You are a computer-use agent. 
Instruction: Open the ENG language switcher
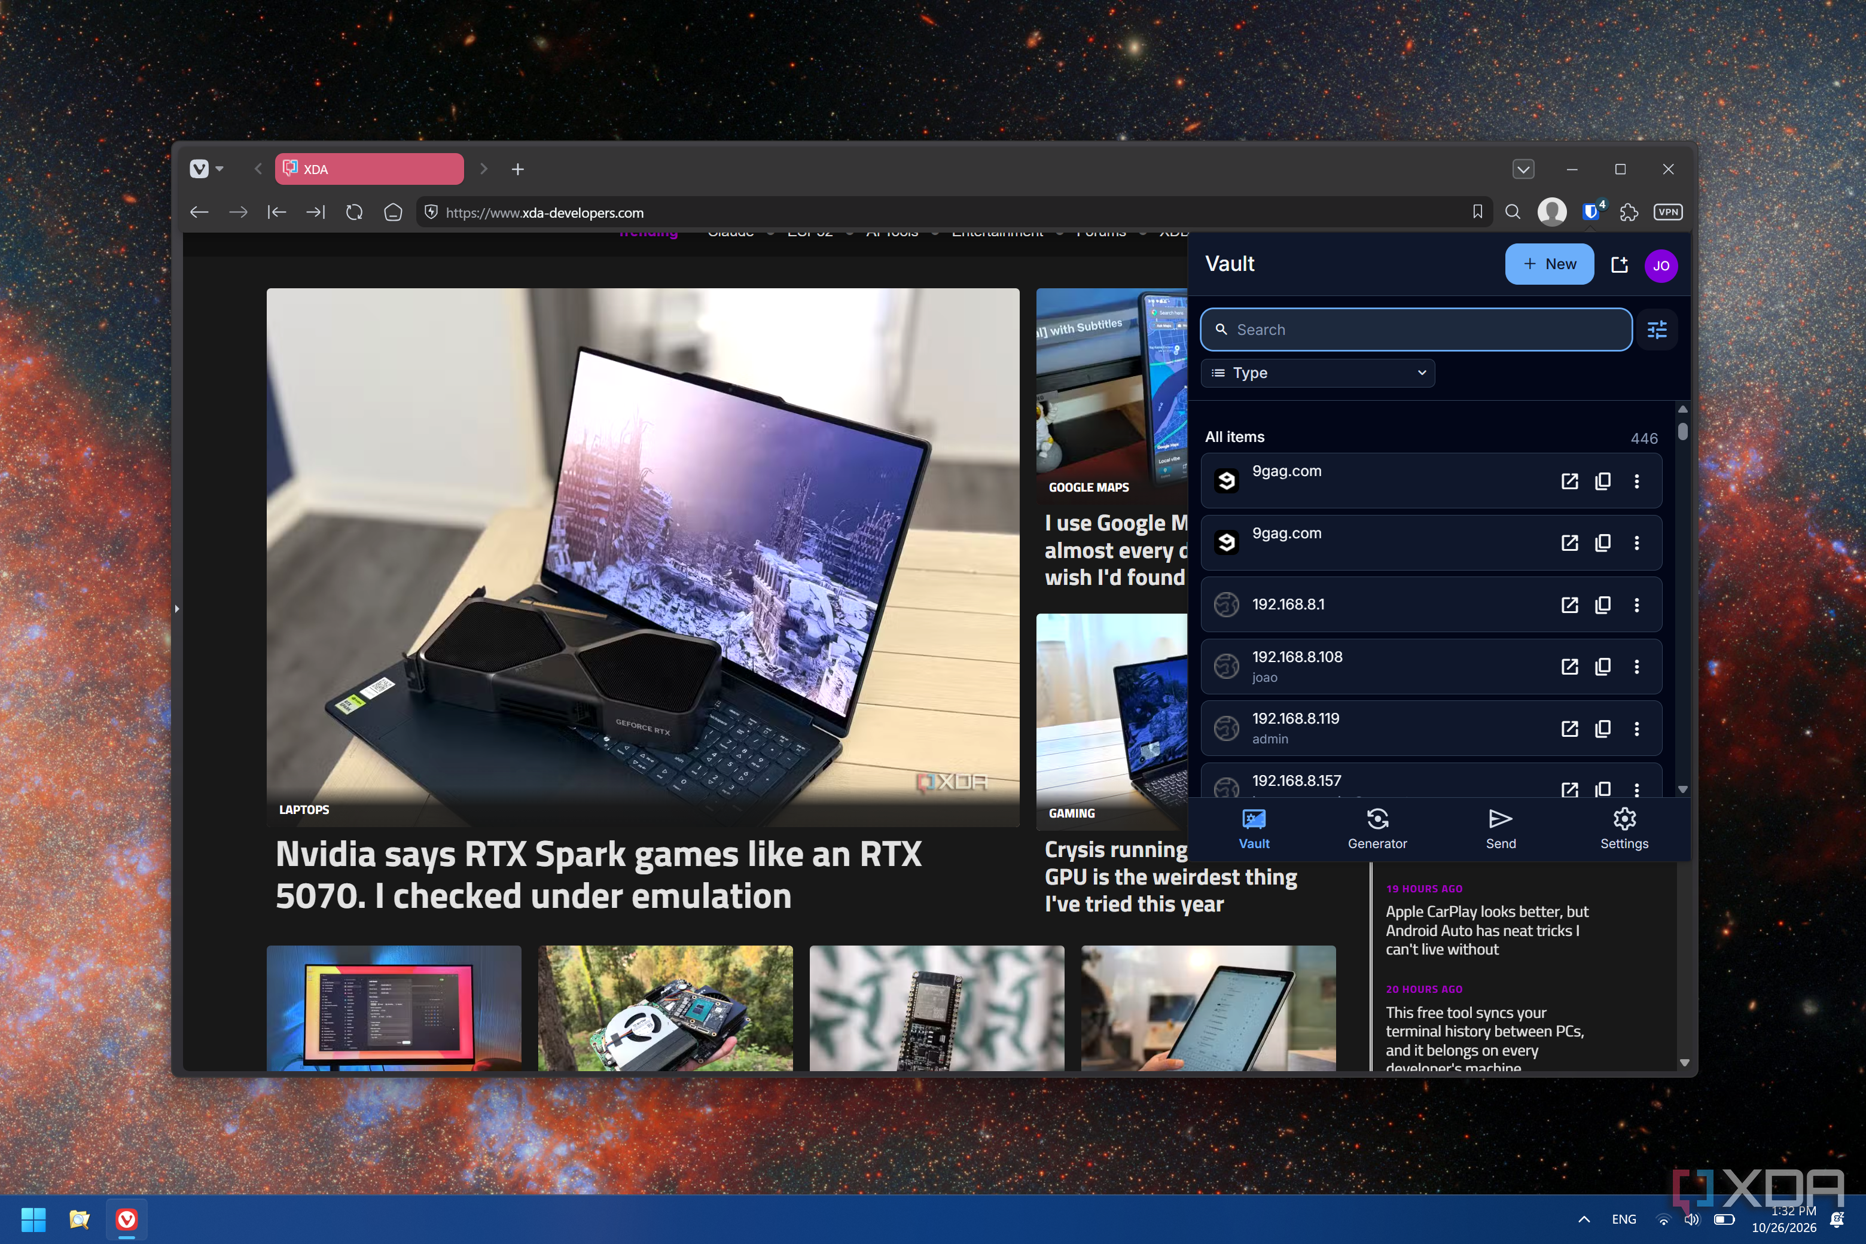pyautogui.click(x=1623, y=1219)
